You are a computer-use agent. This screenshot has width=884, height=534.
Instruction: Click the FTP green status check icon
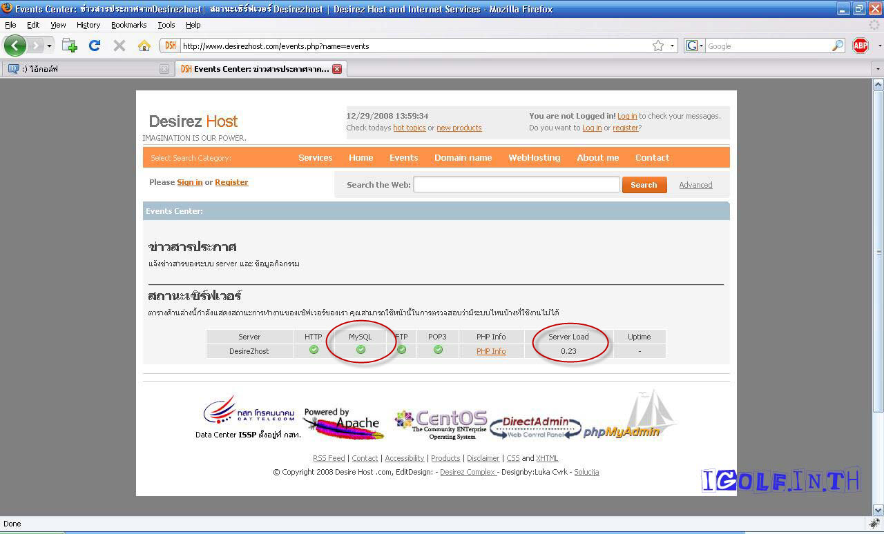tap(401, 350)
